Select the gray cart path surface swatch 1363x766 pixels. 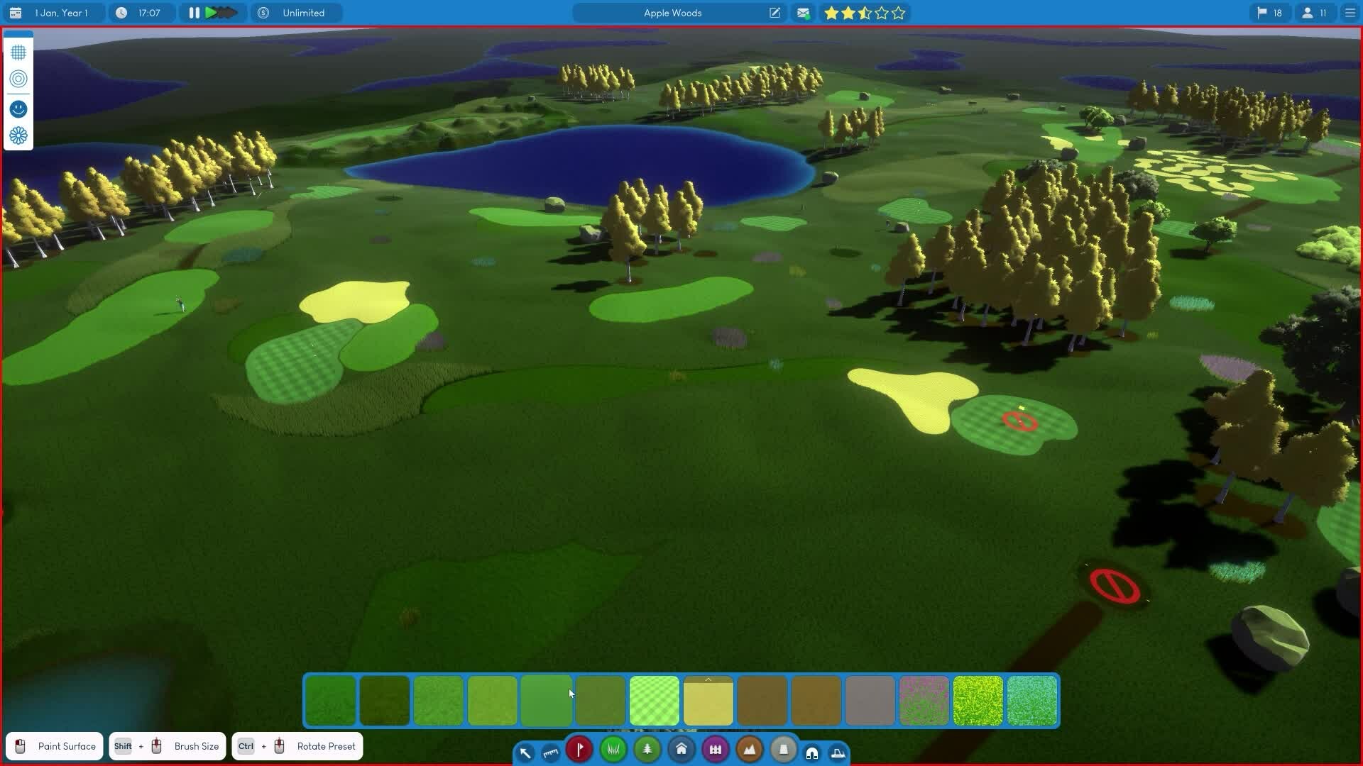[x=870, y=701]
